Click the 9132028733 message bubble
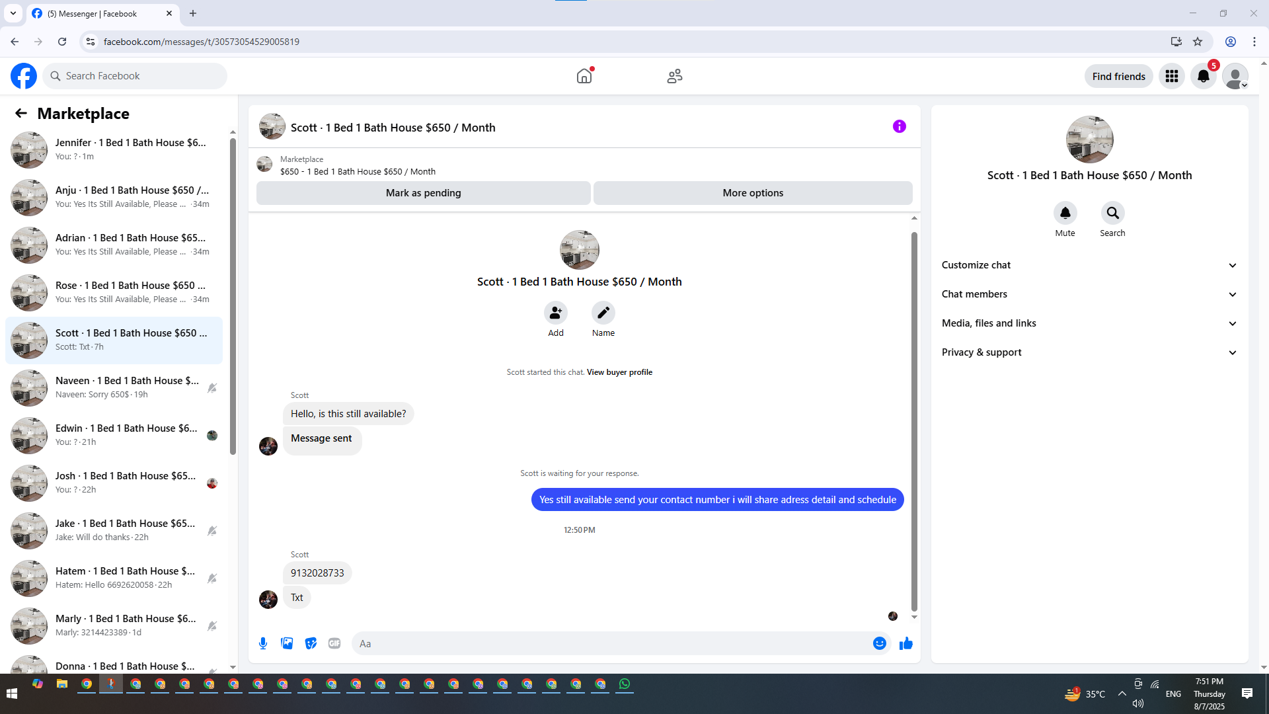 click(317, 573)
